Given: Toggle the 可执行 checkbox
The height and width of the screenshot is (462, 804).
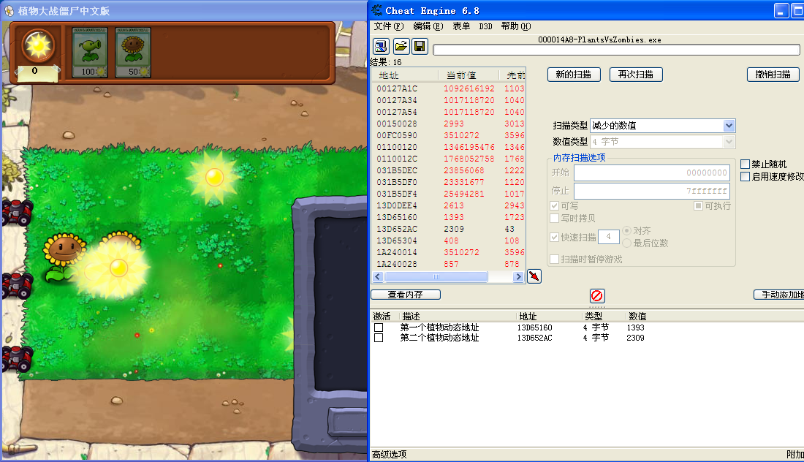Looking at the screenshot, I should (x=698, y=205).
